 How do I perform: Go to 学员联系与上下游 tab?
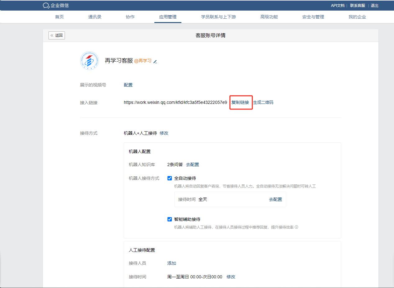tap(218, 17)
